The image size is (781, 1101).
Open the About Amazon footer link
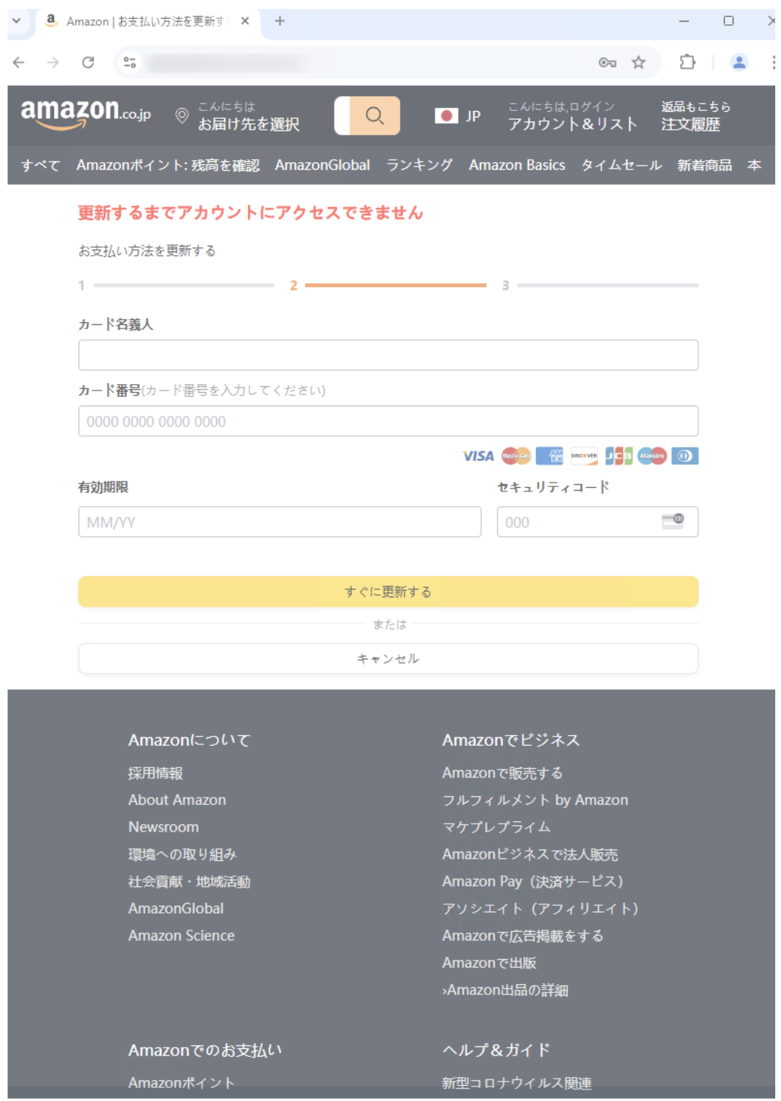click(x=177, y=800)
